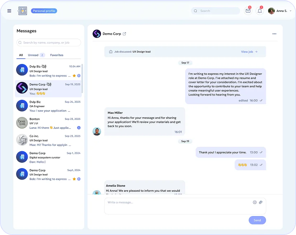Screen dimensions: 296x235
Task: Click the Sep 17 date separator
Action: [185, 63]
